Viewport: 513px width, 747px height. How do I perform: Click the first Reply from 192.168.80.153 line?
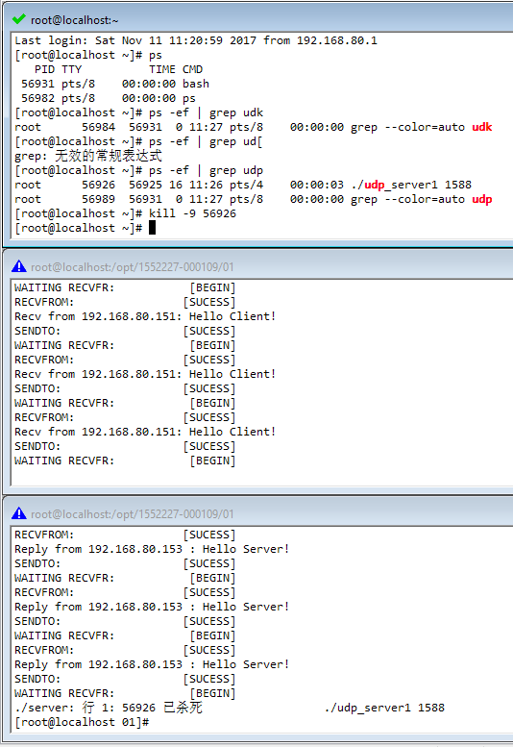pyautogui.click(x=152, y=549)
